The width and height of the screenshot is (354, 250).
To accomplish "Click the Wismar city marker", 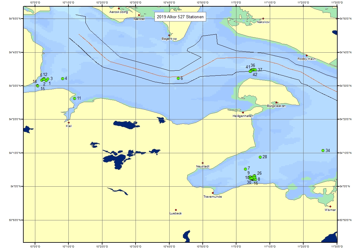I will [330, 206].
